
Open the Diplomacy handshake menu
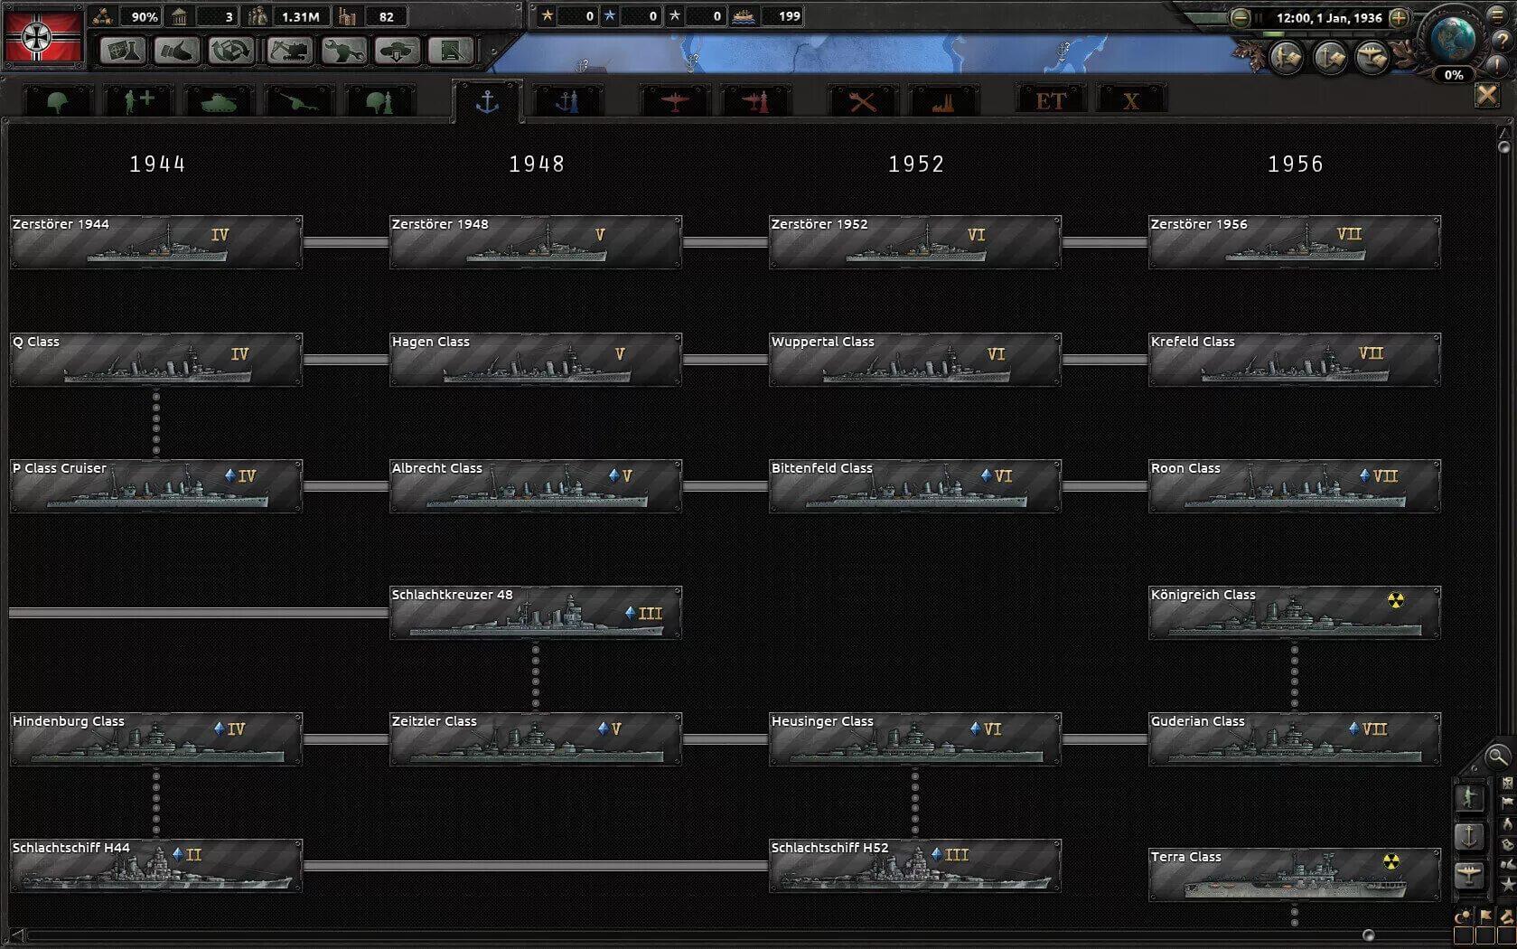(x=176, y=51)
